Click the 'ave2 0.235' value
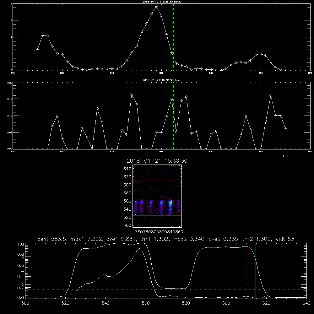 coord(223,239)
